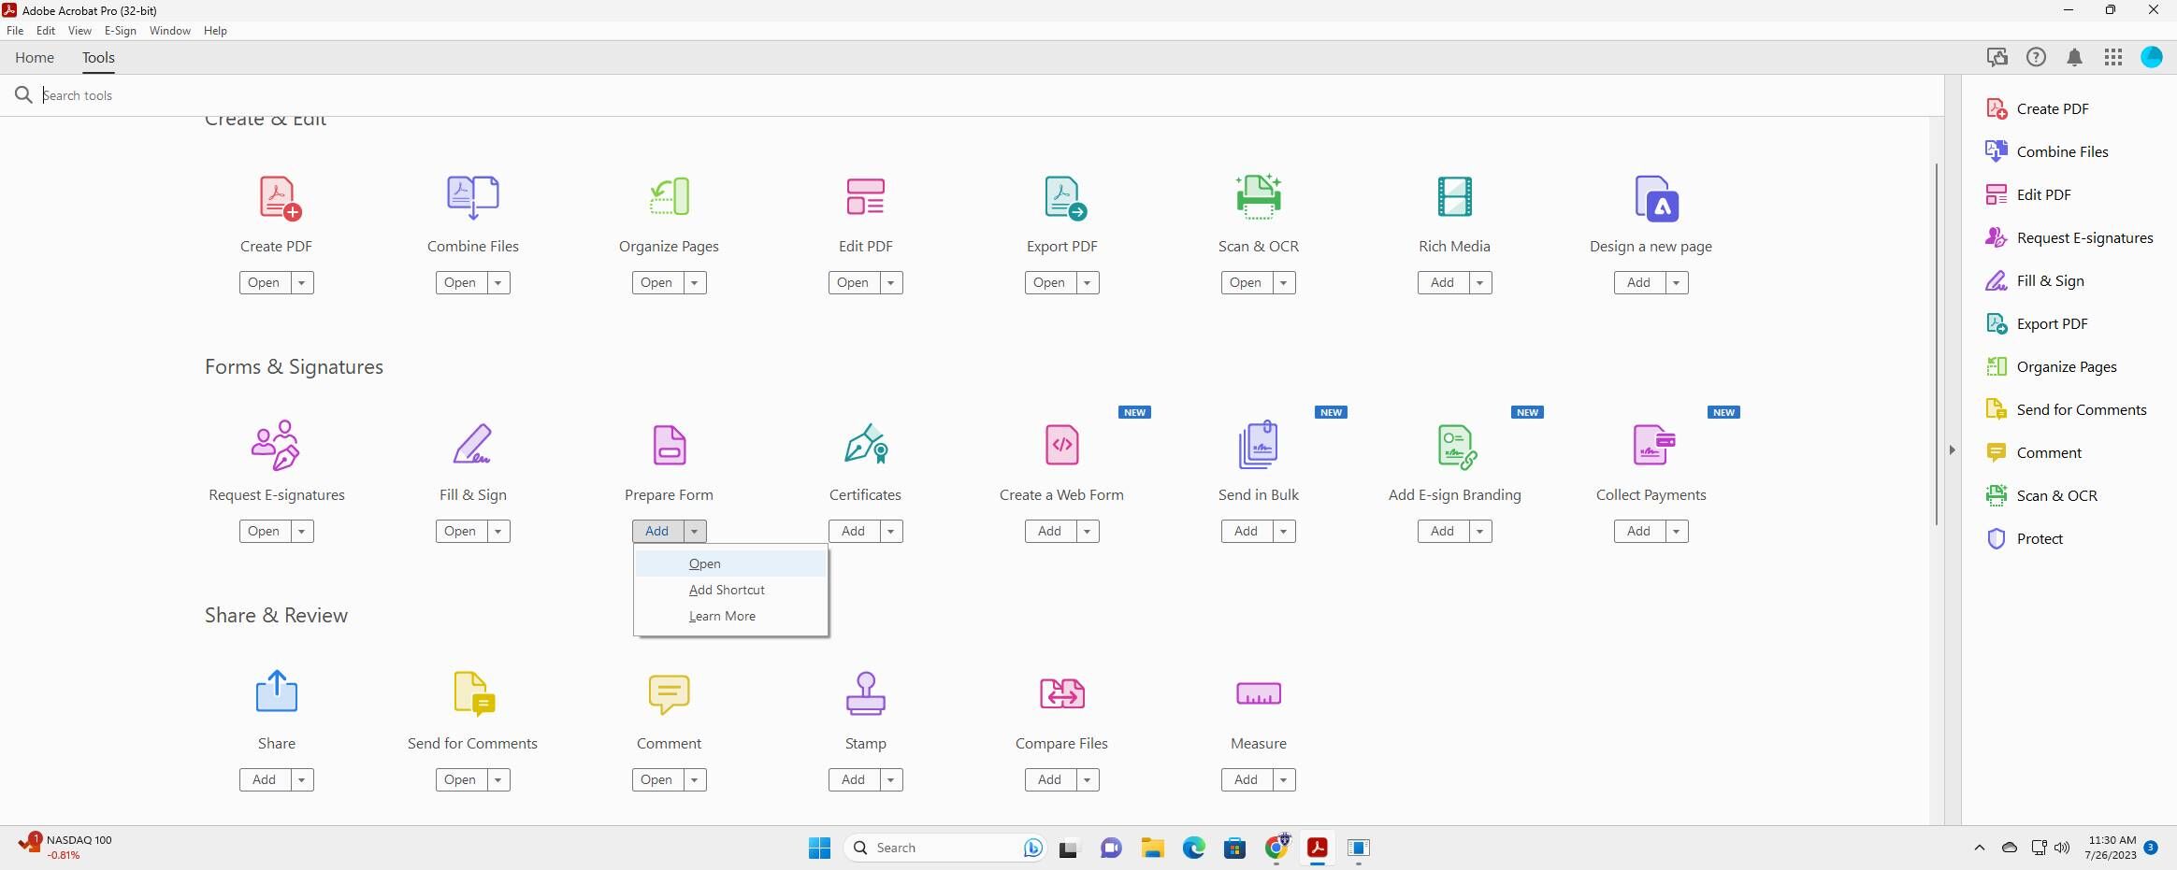Select the Scan & OCR printer icon
This screenshot has height=870, width=2177.
(x=1259, y=197)
